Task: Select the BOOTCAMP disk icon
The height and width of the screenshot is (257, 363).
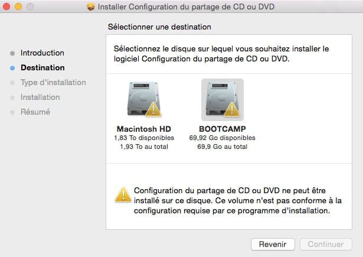Action: click(223, 99)
